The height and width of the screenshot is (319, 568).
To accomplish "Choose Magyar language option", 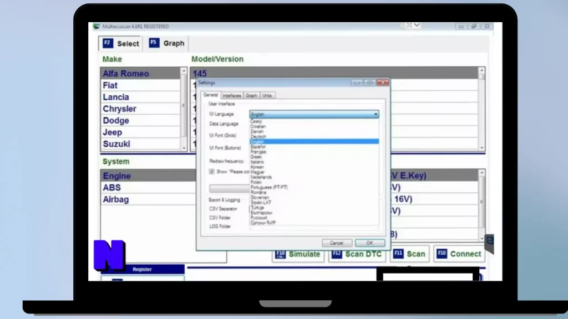I will coord(314,172).
